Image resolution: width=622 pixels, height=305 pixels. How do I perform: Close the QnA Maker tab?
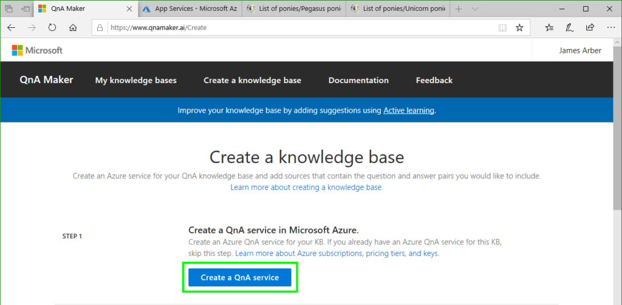[129, 8]
